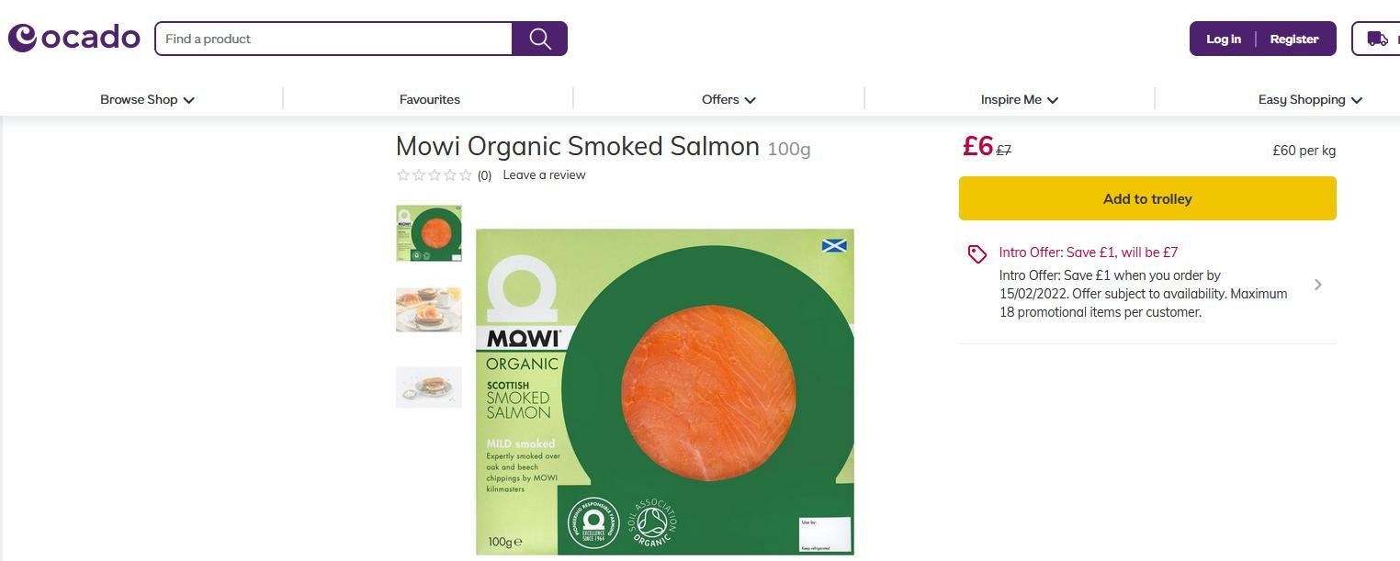Click the offer price tag icon
The image size is (1400, 561).
click(x=977, y=254)
